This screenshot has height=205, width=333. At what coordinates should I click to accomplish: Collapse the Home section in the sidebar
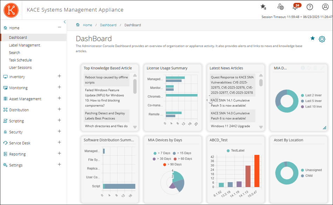[x=59, y=27]
